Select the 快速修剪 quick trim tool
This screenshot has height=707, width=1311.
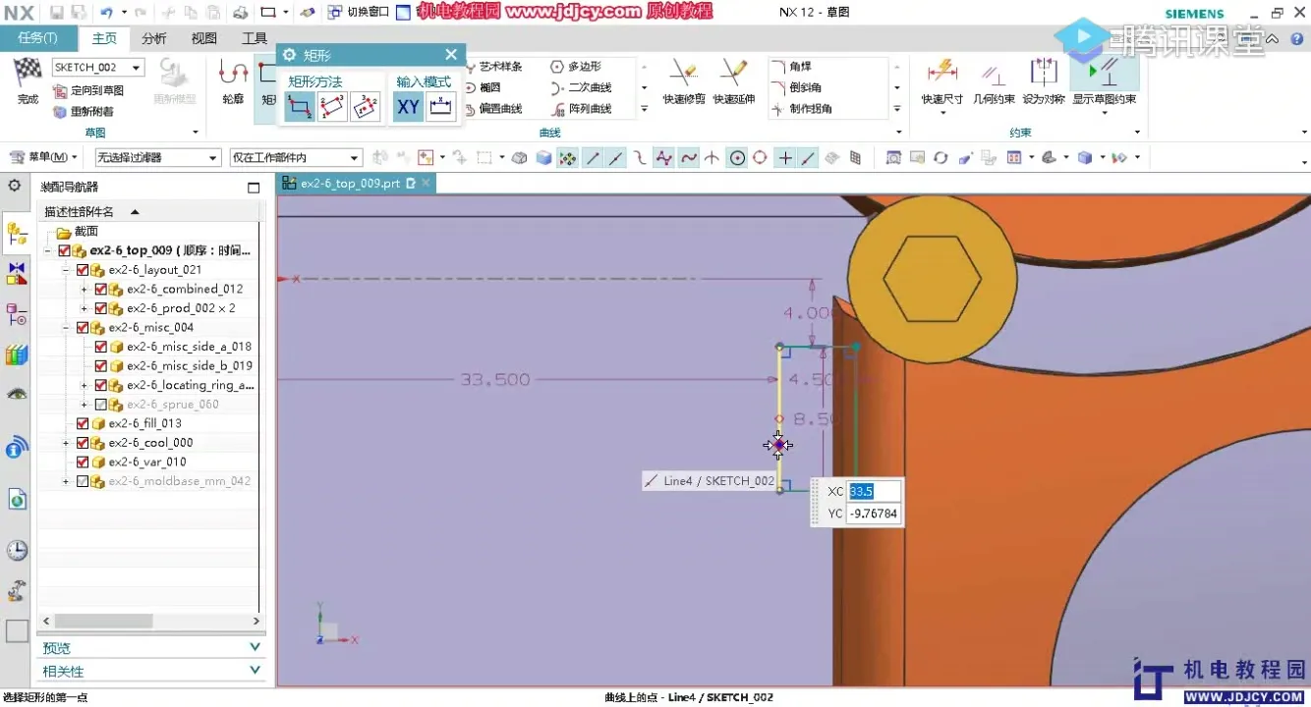pos(683,79)
